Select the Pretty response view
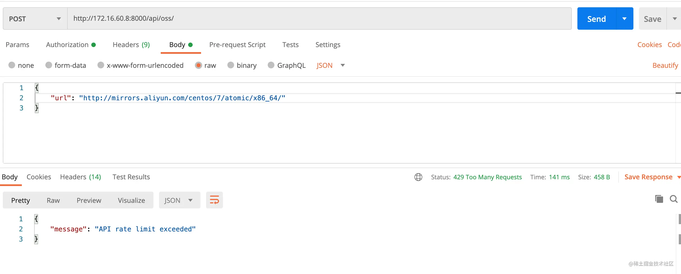Screen dimensions: 681x274 click(20, 200)
